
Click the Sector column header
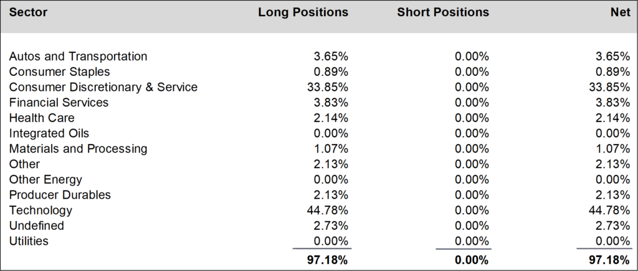(x=28, y=12)
